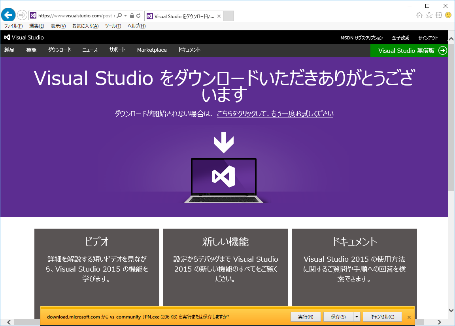Image resolution: width=455 pixels, height=326 pixels.
Task: Open the ヘルプ menu
Action: (x=136, y=26)
